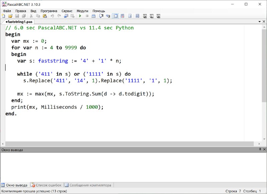Click the comment line about Python timing
Viewport: 267px width, 194px height.
pyautogui.click(x=69, y=28)
